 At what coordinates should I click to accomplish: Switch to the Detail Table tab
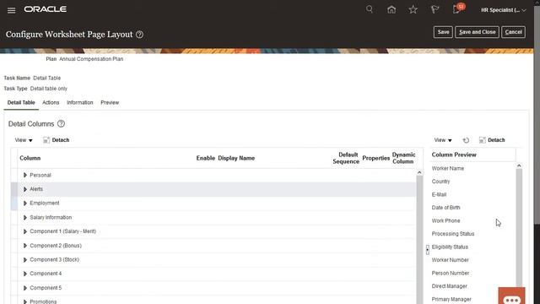tap(21, 102)
